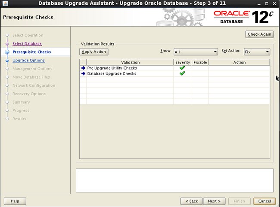
Task: Open the Show filter dropdown
Action: 196,52
